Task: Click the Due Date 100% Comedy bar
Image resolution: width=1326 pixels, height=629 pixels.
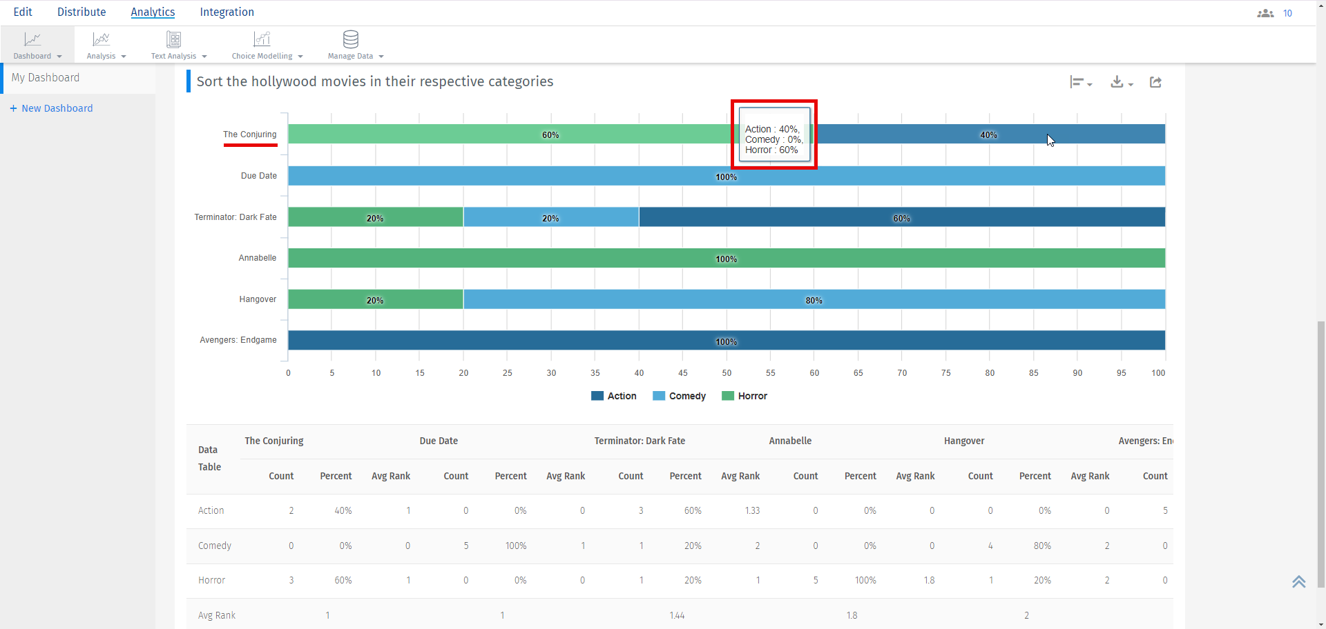Action: point(727,176)
